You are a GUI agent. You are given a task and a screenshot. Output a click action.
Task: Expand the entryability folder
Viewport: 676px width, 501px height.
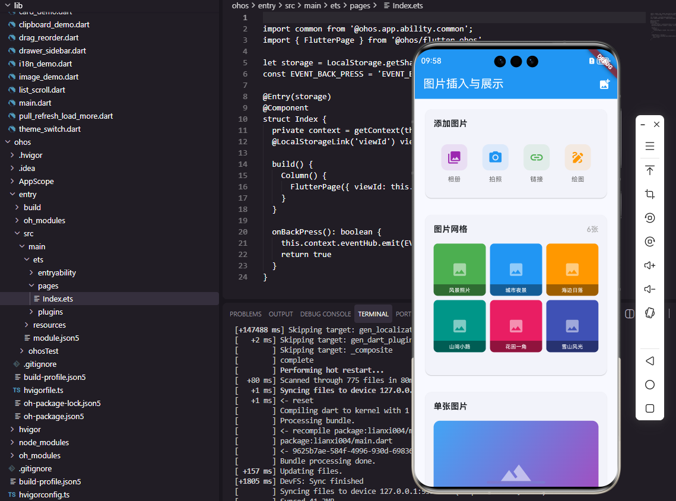(x=31, y=272)
